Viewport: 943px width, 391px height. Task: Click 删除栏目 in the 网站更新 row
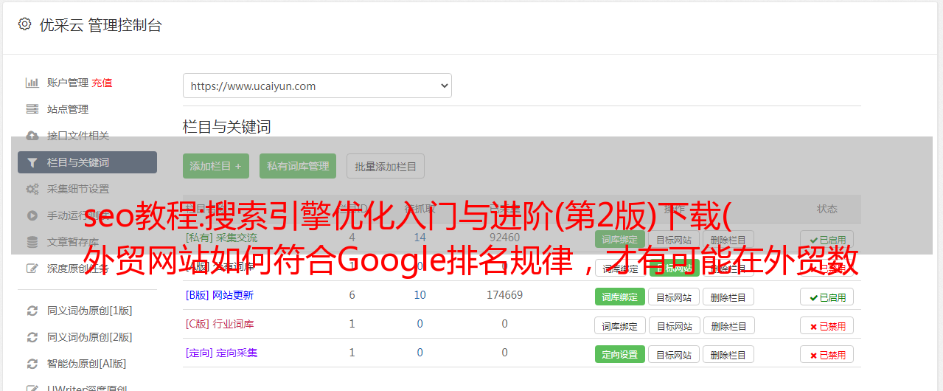coord(728,297)
